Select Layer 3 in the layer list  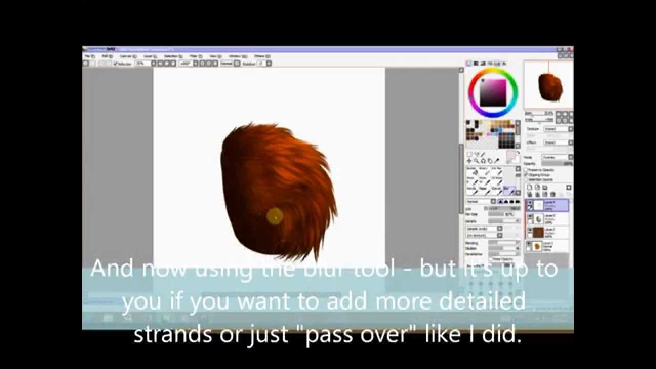tap(548, 219)
